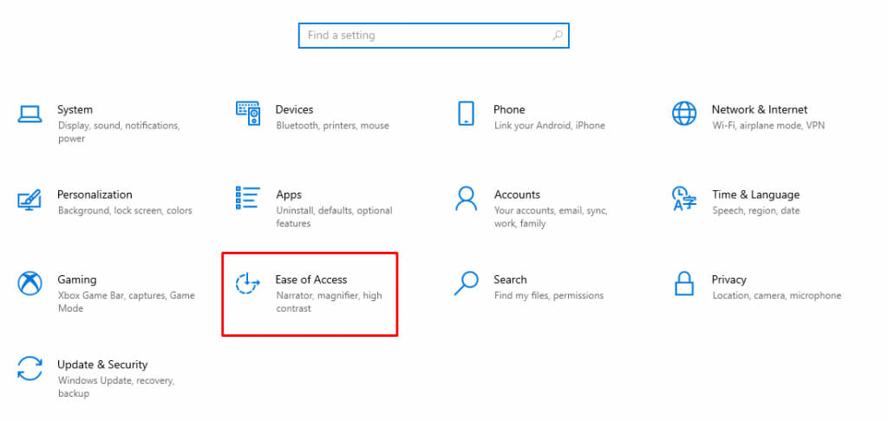Click the Phone icon

(466, 114)
